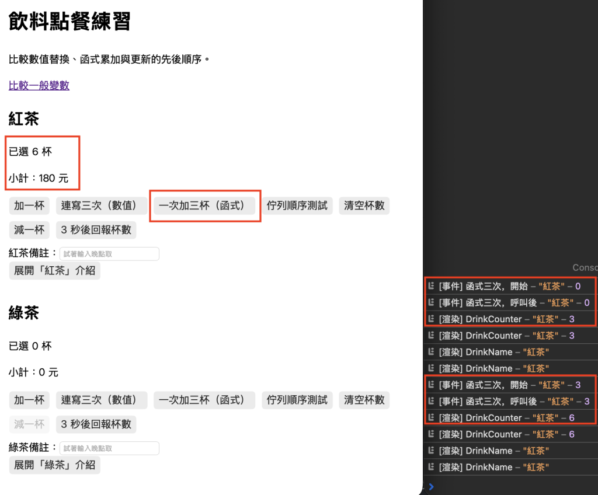The width and height of the screenshot is (598, 495).
Task: Open the 比較一般變數 link
Action: pos(39,85)
